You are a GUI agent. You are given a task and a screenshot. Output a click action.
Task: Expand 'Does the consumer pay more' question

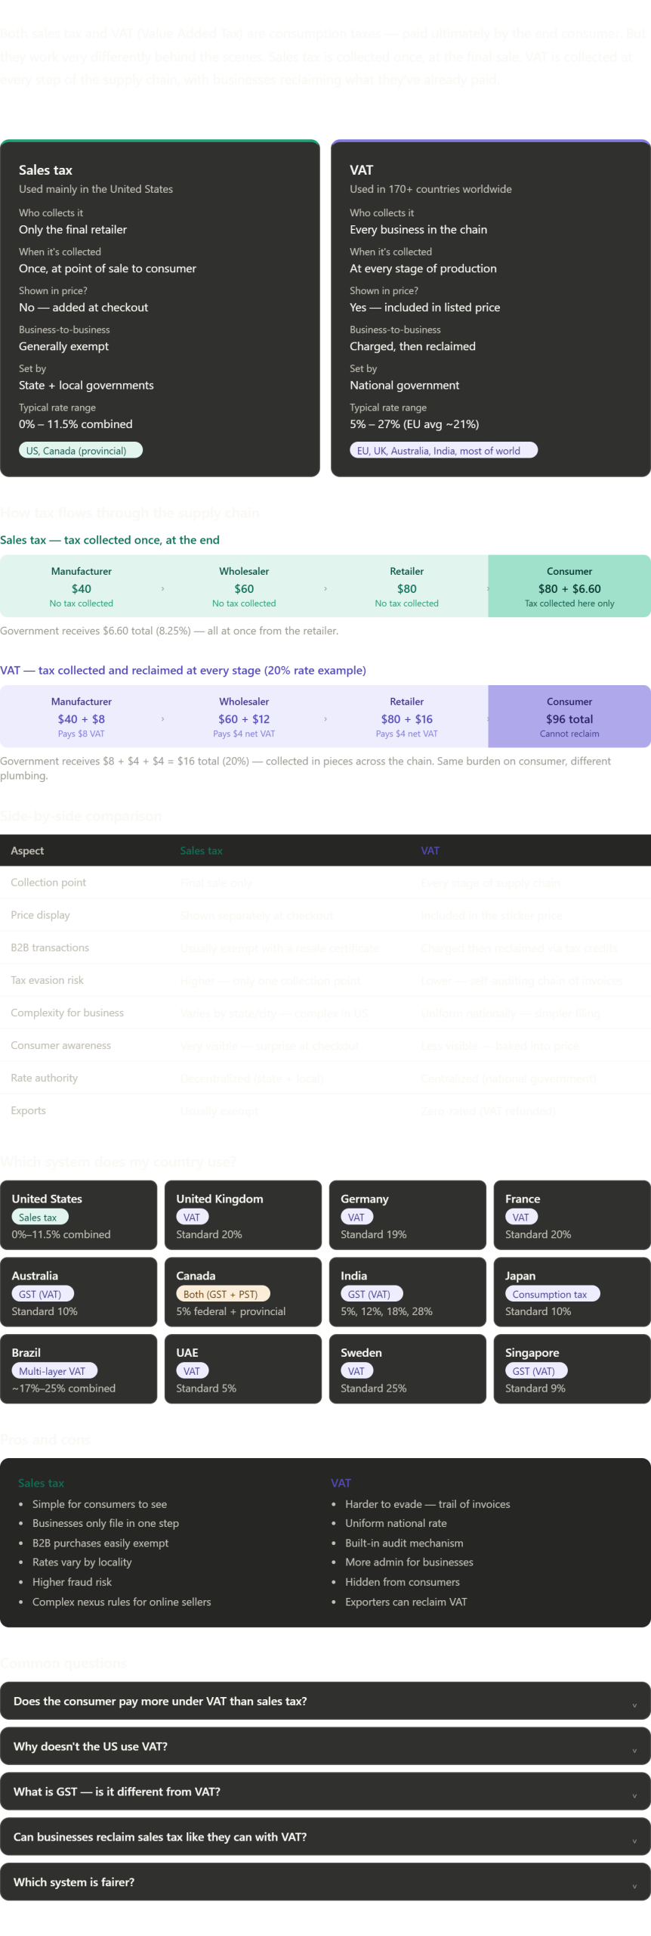pyautogui.click(x=325, y=1701)
